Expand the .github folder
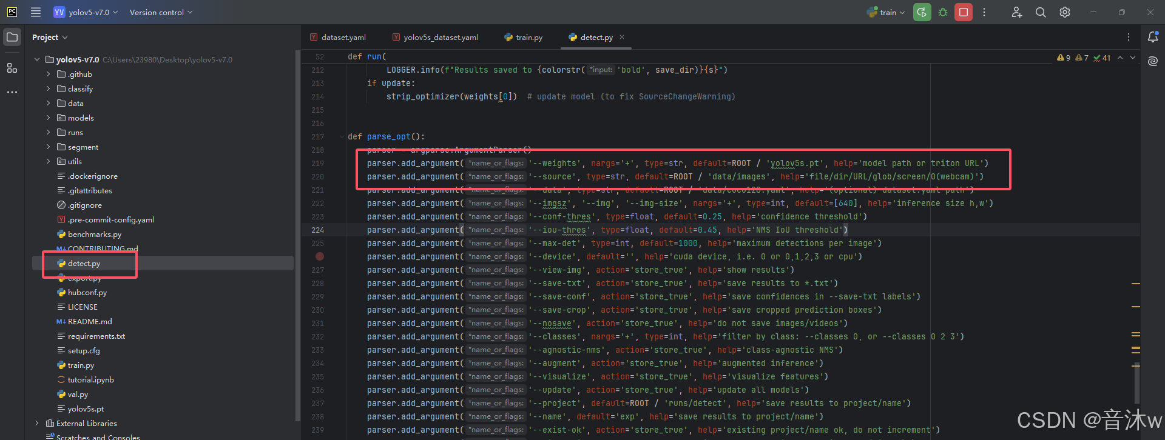This screenshot has width=1165, height=440. tap(49, 74)
